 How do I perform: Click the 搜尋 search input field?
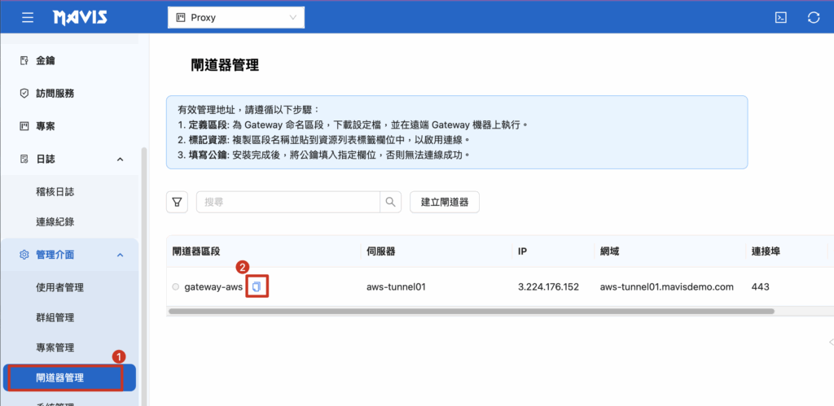[288, 202]
